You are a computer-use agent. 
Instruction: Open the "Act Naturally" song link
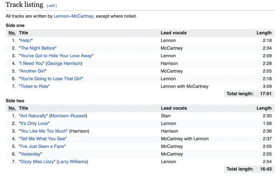(34, 116)
